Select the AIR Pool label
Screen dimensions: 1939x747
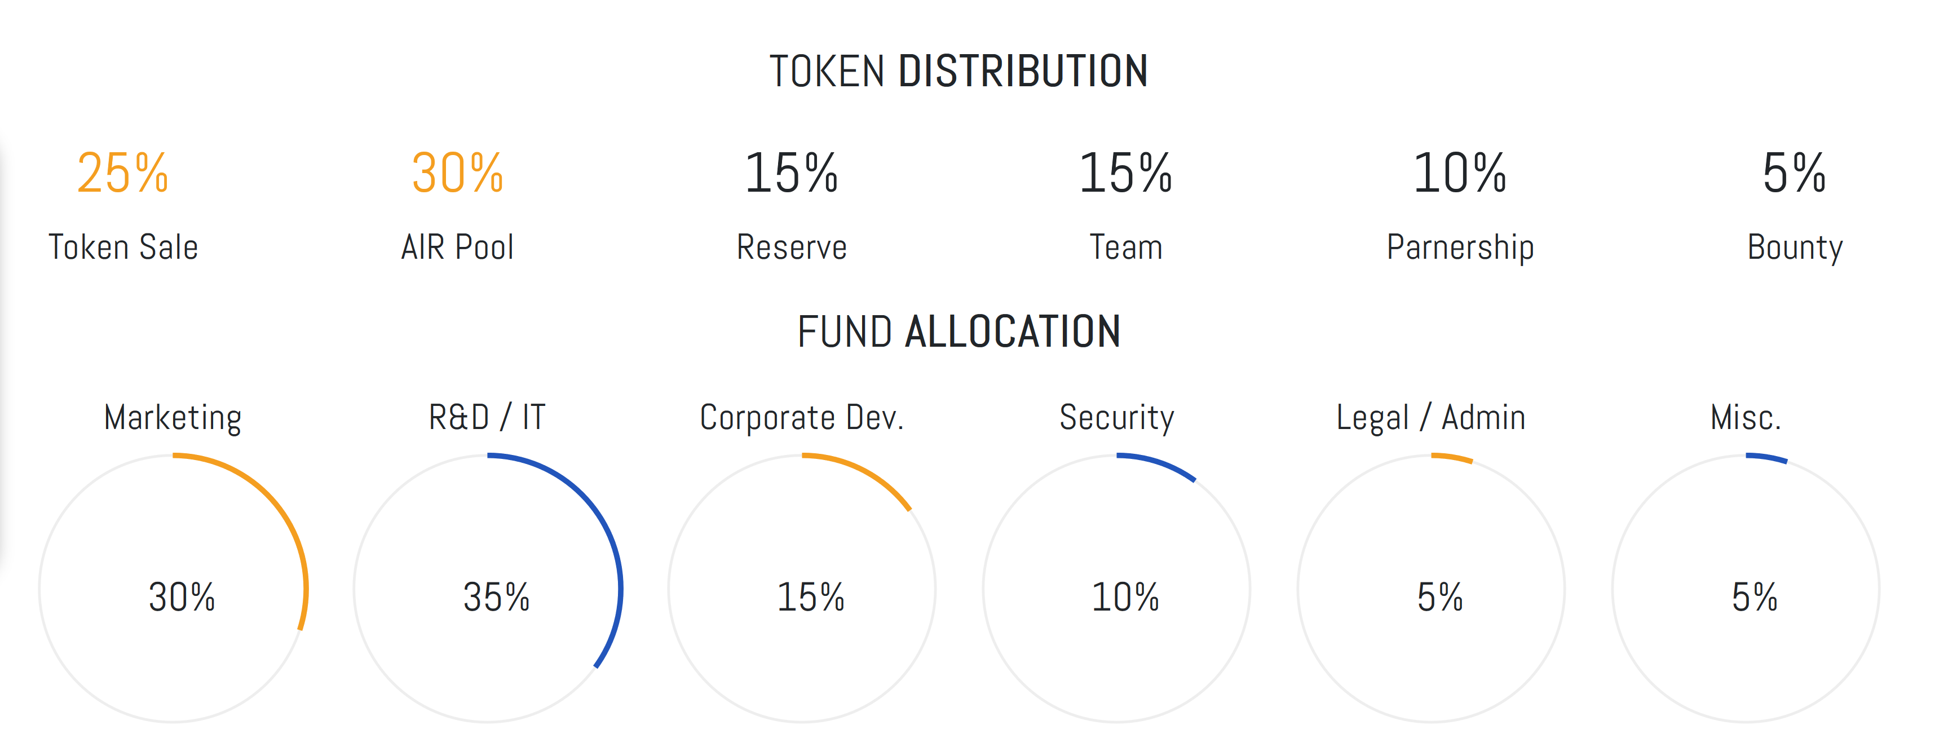point(457,247)
